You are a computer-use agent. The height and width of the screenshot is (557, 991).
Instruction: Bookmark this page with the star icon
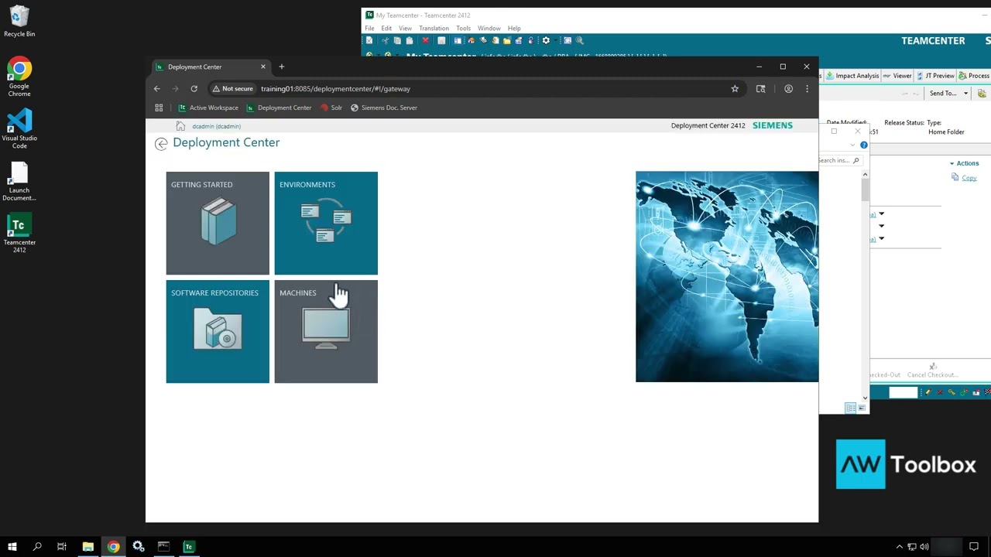(x=735, y=89)
